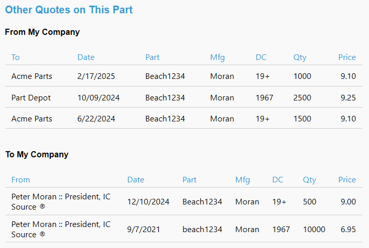Select the 12/10/2024 date cell
Viewport: 369px width, 248px height.
149,202
